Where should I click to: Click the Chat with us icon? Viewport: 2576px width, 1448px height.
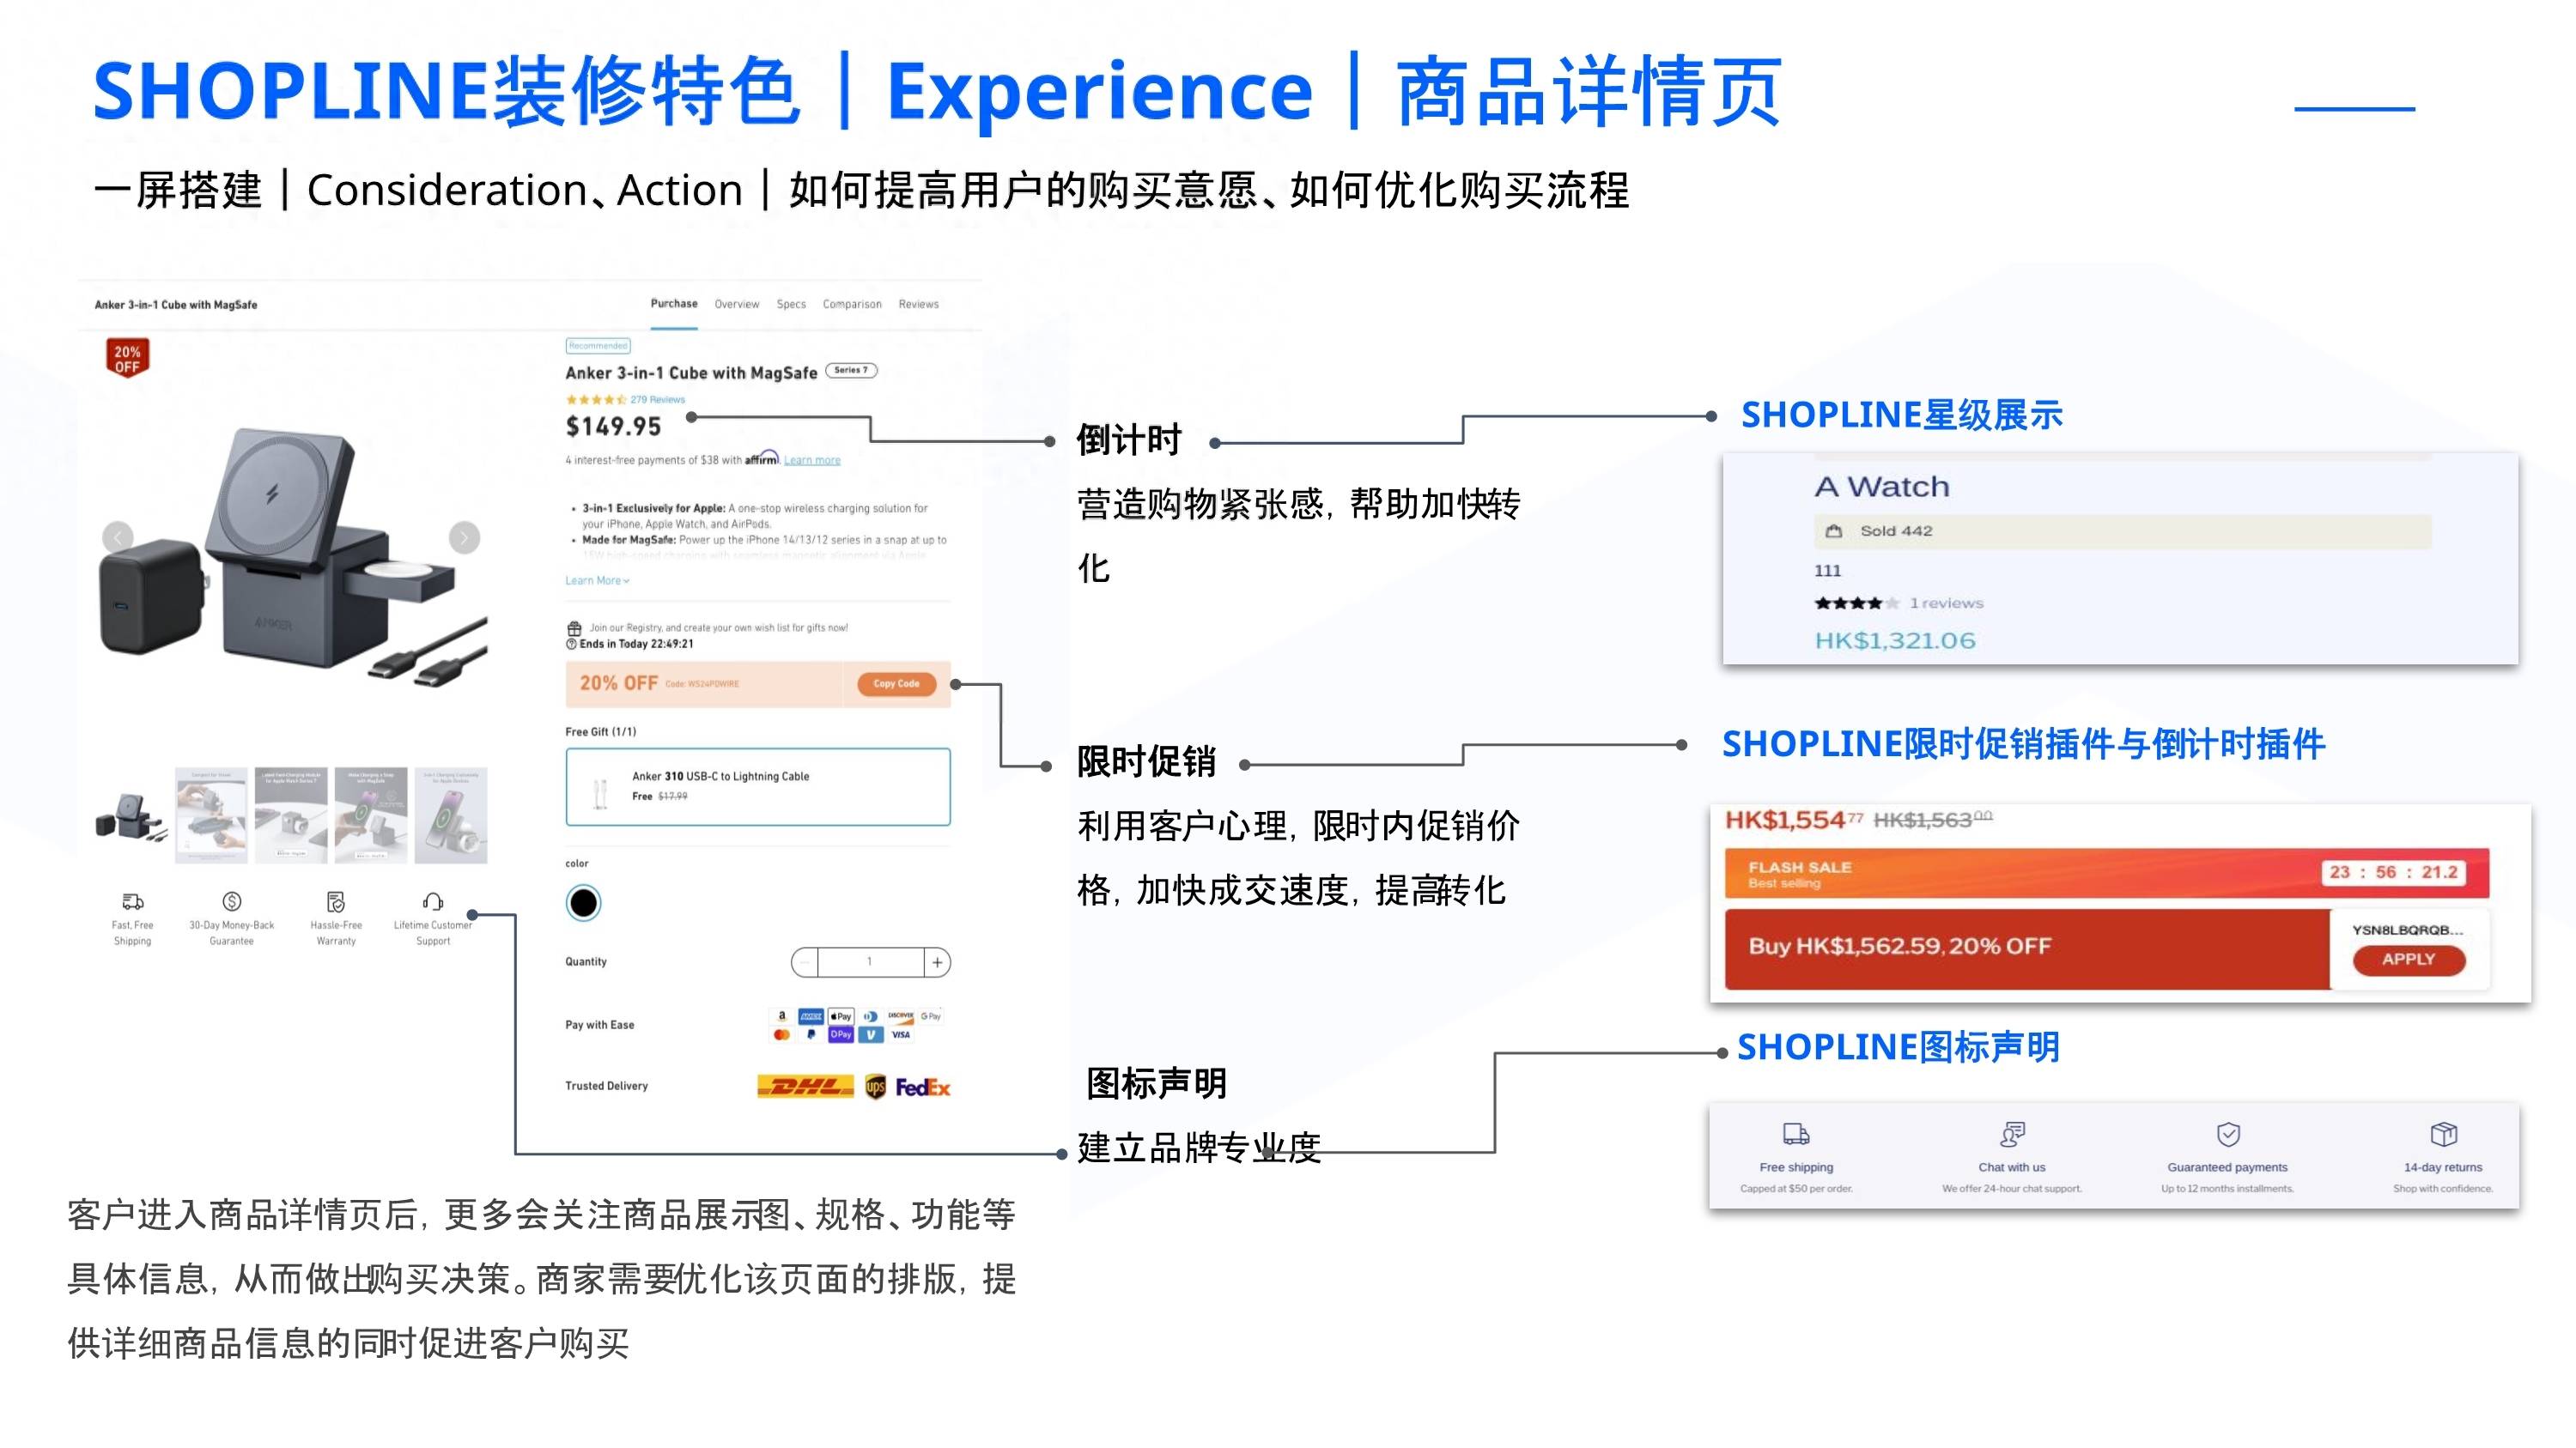[x=2012, y=1134]
